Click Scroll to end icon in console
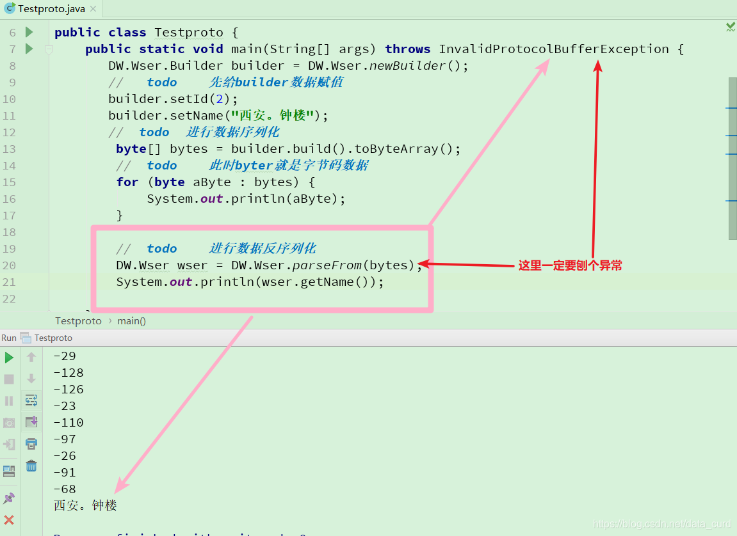The width and height of the screenshot is (737, 536). [x=31, y=422]
